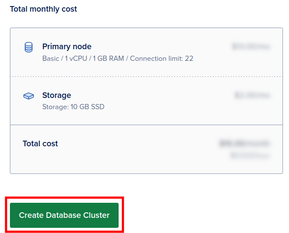Click the blurred Storage price
This screenshot has width=289, height=233.
point(252,95)
